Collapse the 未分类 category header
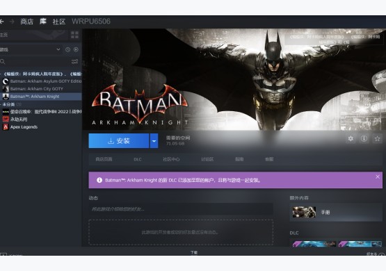The width and height of the screenshot is (386, 271). (x=40, y=104)
